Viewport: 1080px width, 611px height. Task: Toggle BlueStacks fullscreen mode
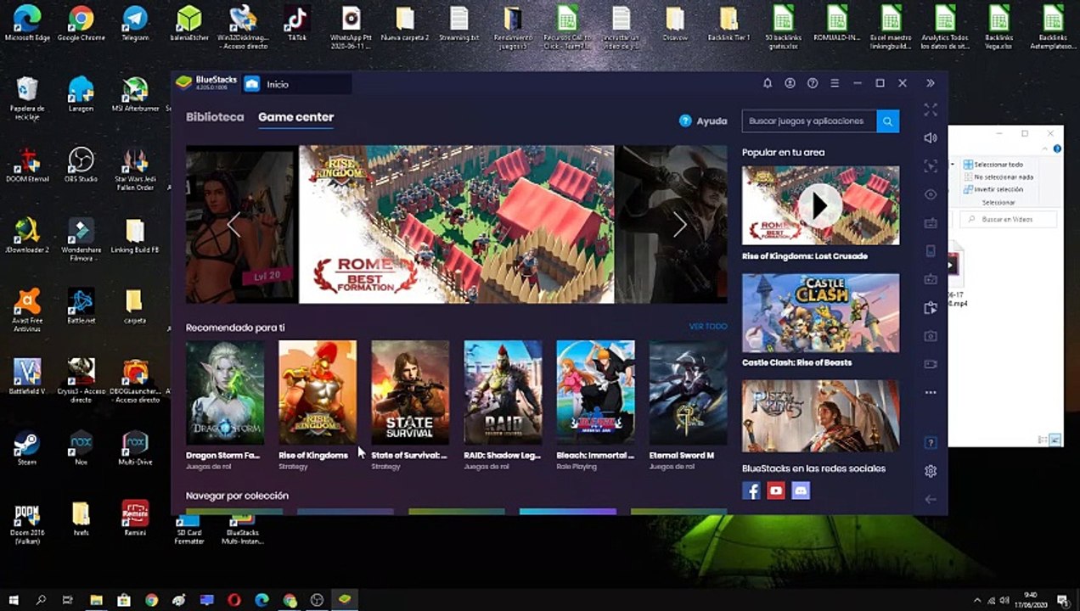click(931, 109)
